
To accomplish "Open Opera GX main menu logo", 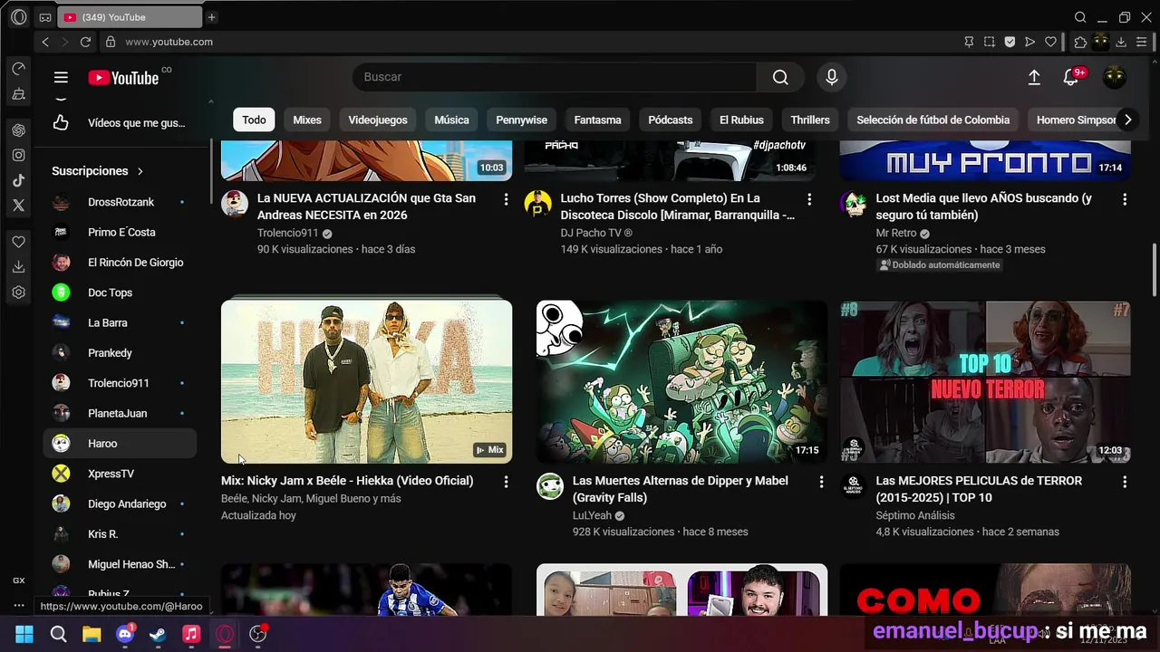I will [x=18, y=17].
